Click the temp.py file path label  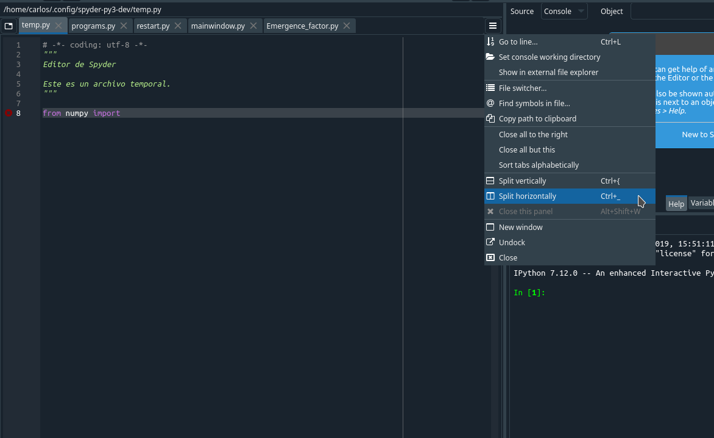(x=82, y=10)
